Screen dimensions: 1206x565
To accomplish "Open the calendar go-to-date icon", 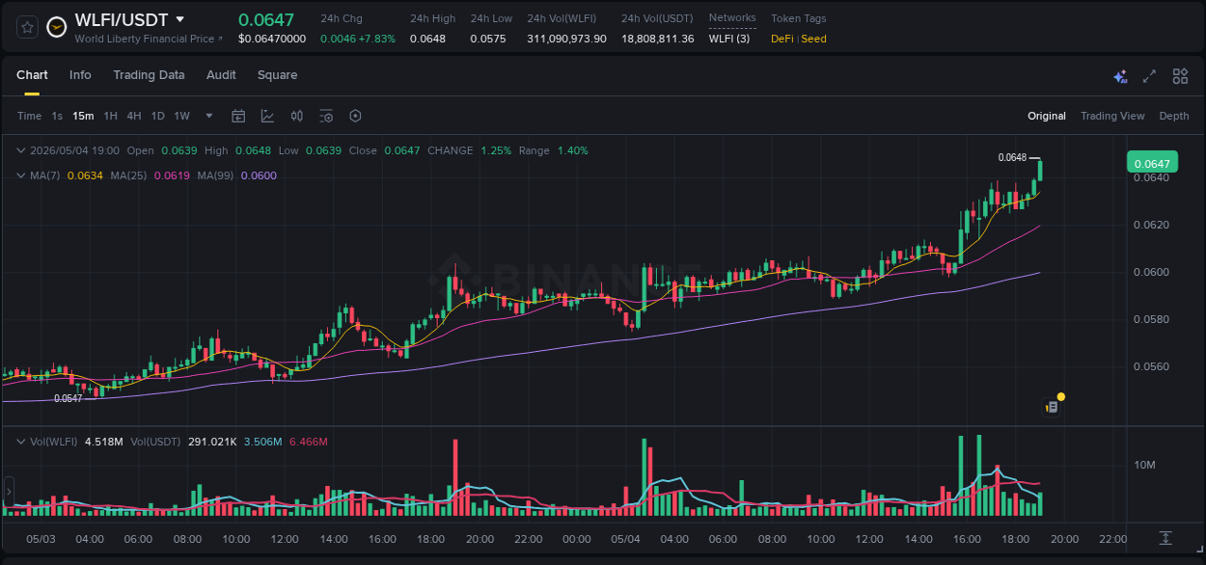I will tap(238, 116).
